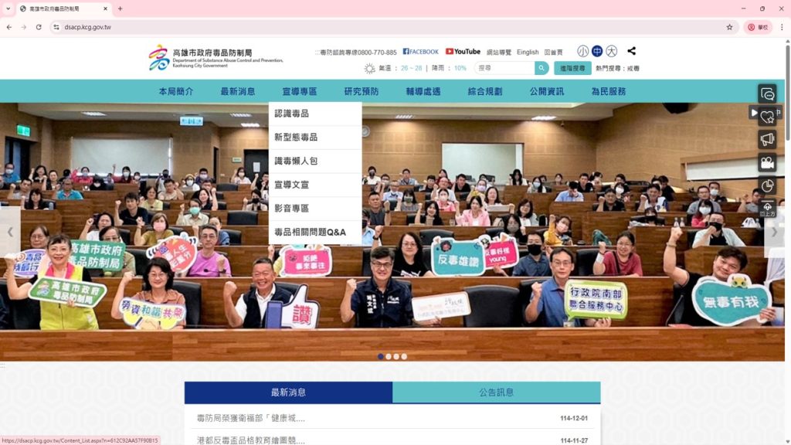The height and width of the screenshot is (445, 791).
Task: Click the search magnifier icon beside the search box
Action: (x=541, y=68)
